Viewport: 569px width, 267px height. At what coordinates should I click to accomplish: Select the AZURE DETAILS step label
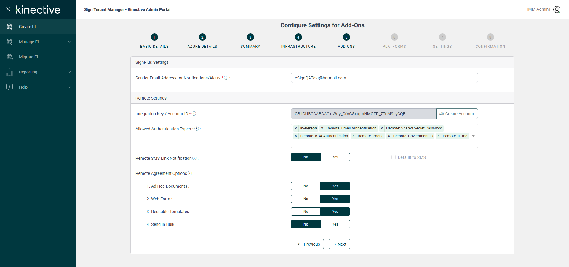coord(202,47)
